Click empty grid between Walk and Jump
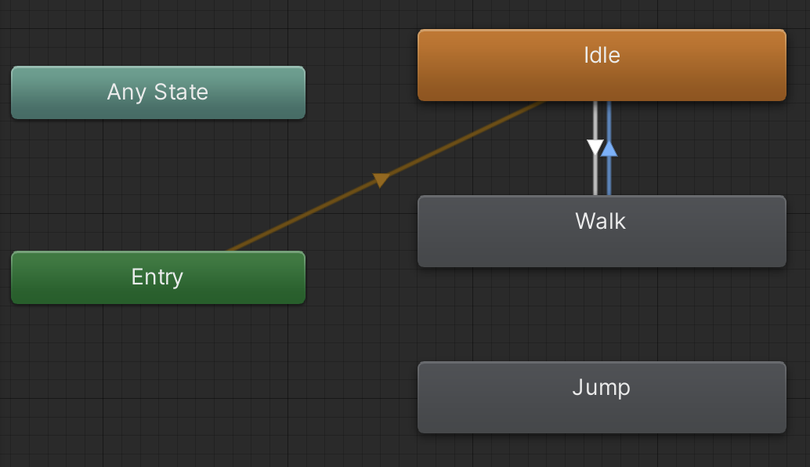 (601, 313)
